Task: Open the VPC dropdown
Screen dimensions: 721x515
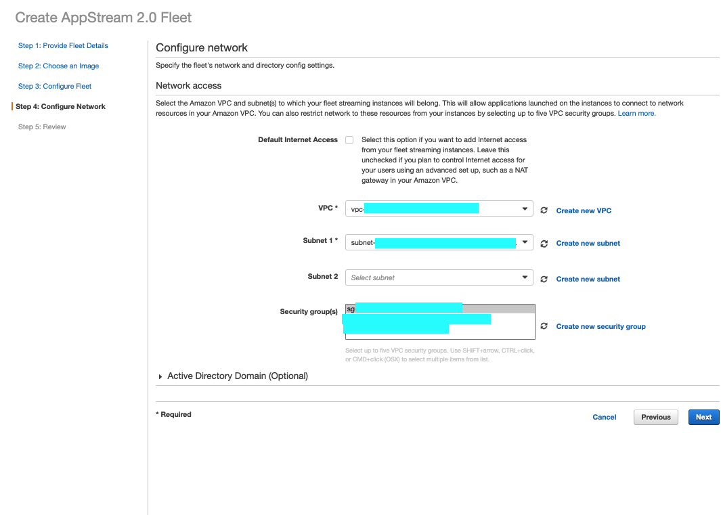Action: coord(439,208)
